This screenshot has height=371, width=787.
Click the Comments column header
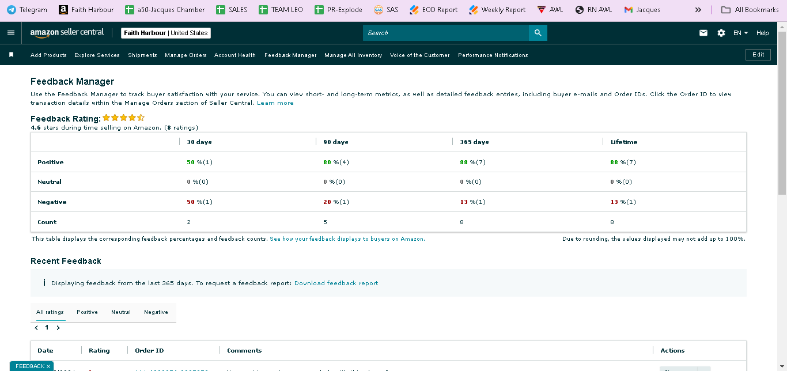[244, 350]
